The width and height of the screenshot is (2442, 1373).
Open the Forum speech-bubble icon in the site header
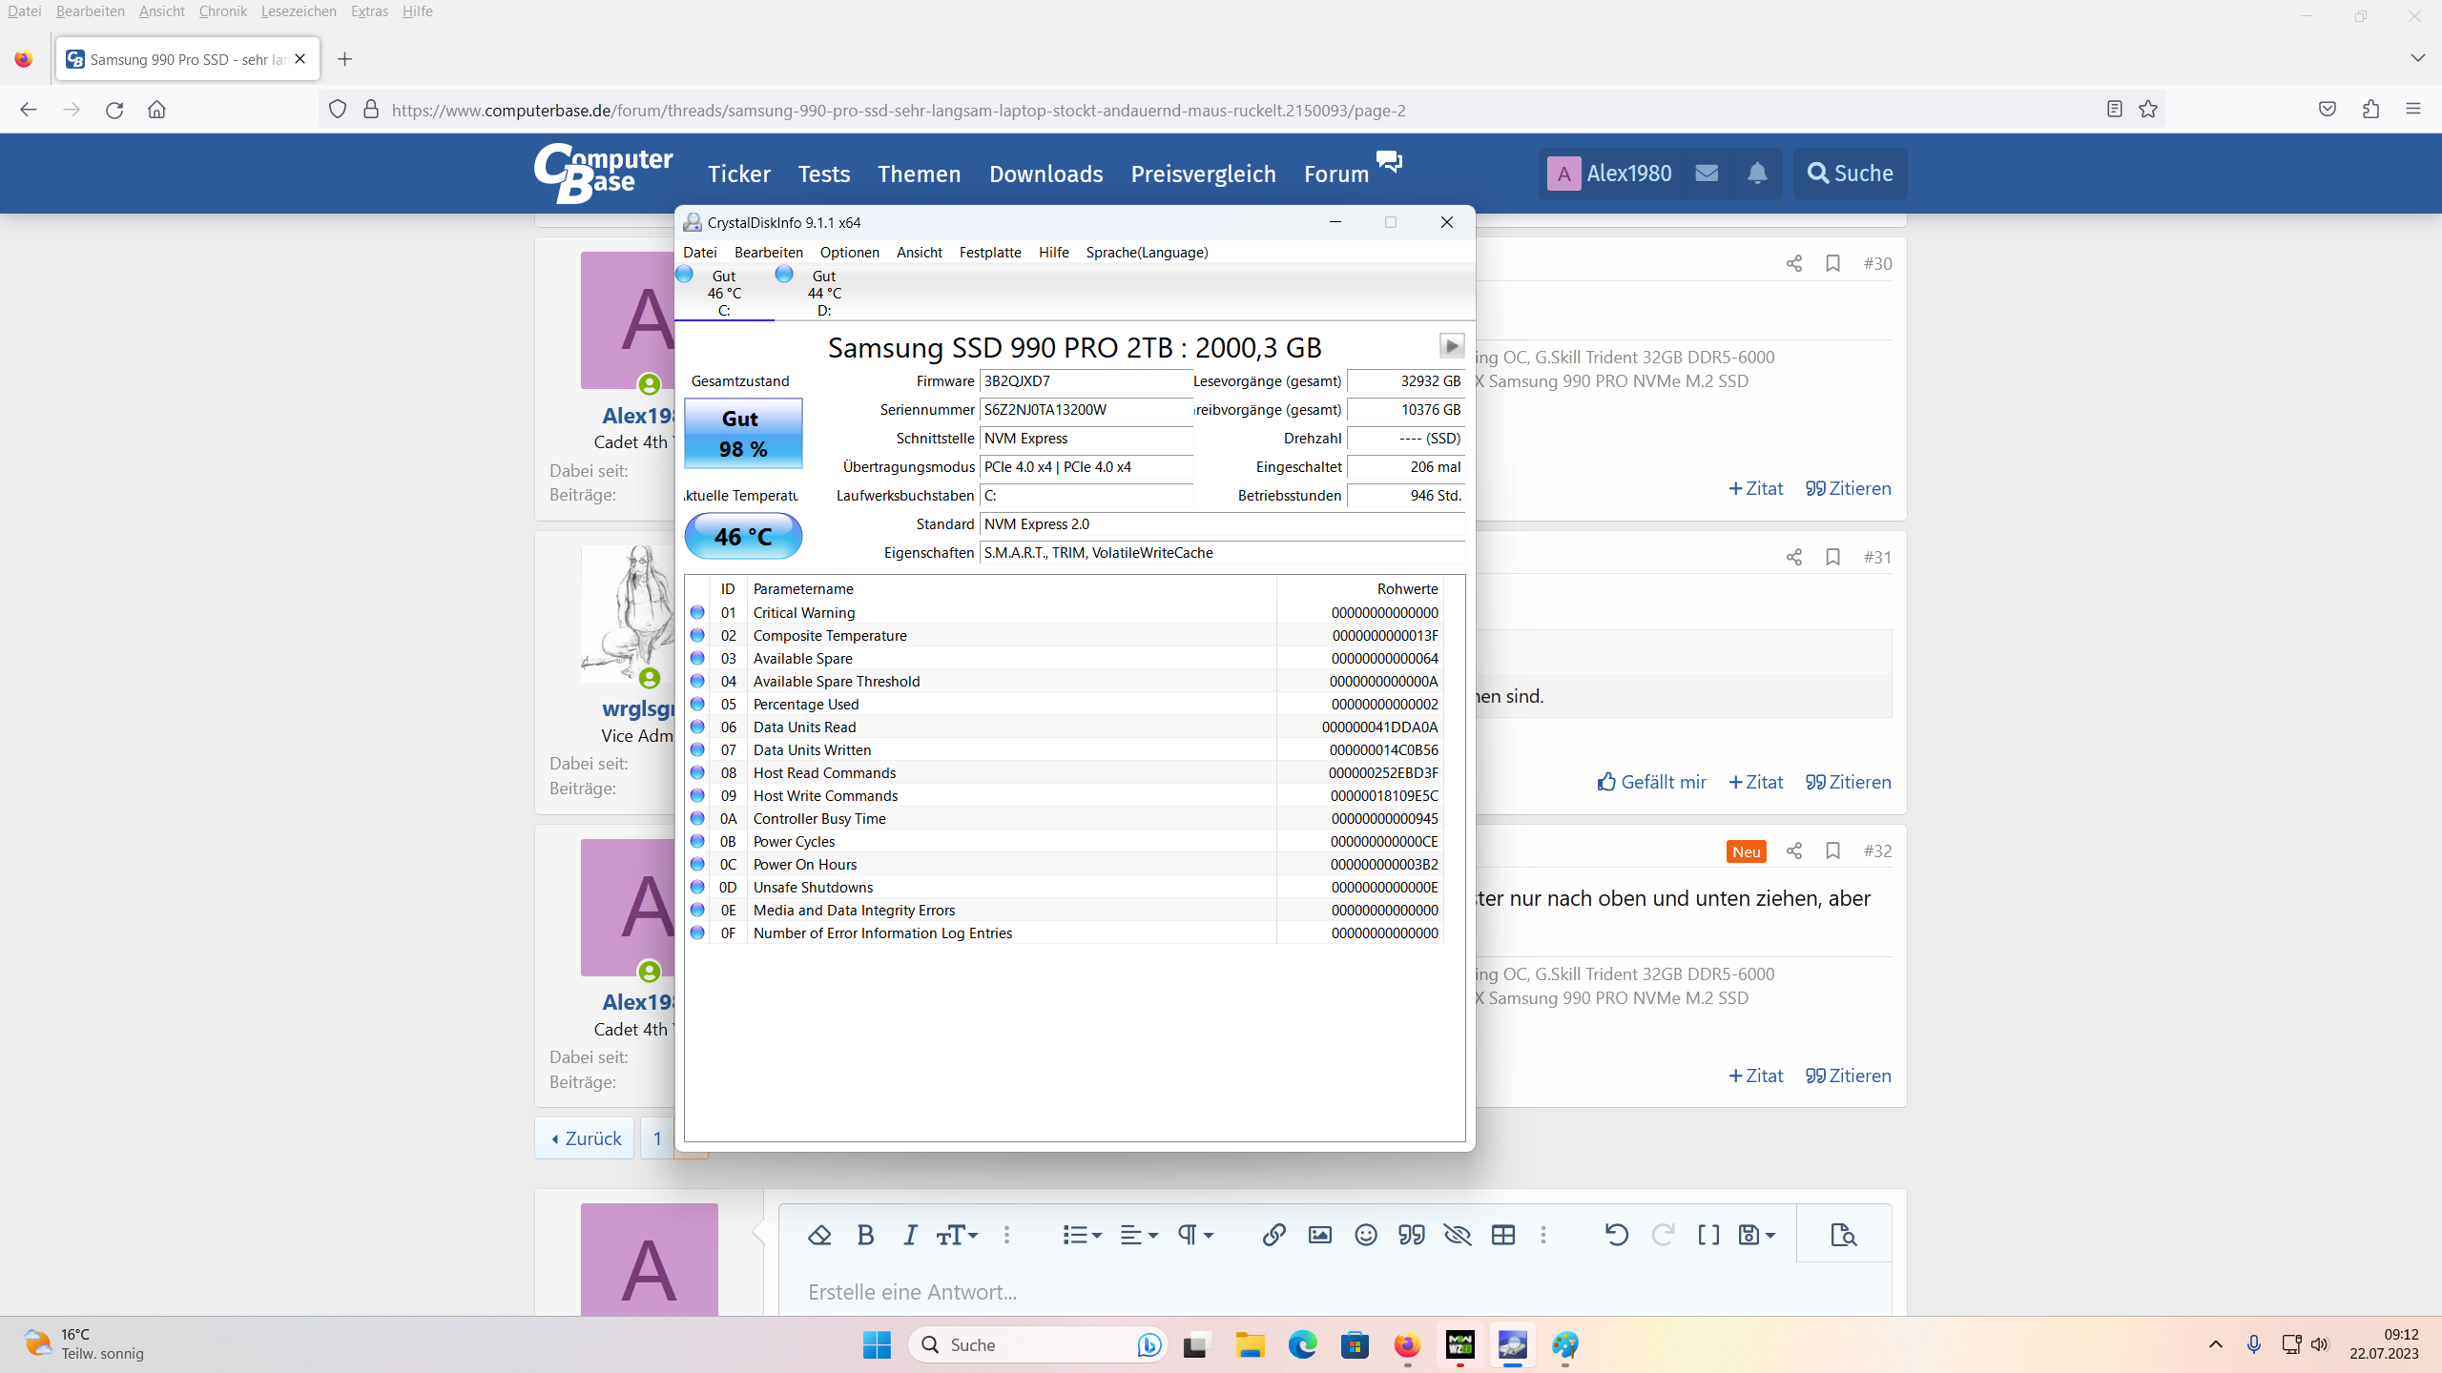point(1389,161)
